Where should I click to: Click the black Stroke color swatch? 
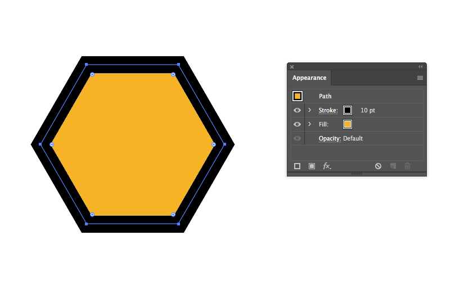tap(348, 110)
